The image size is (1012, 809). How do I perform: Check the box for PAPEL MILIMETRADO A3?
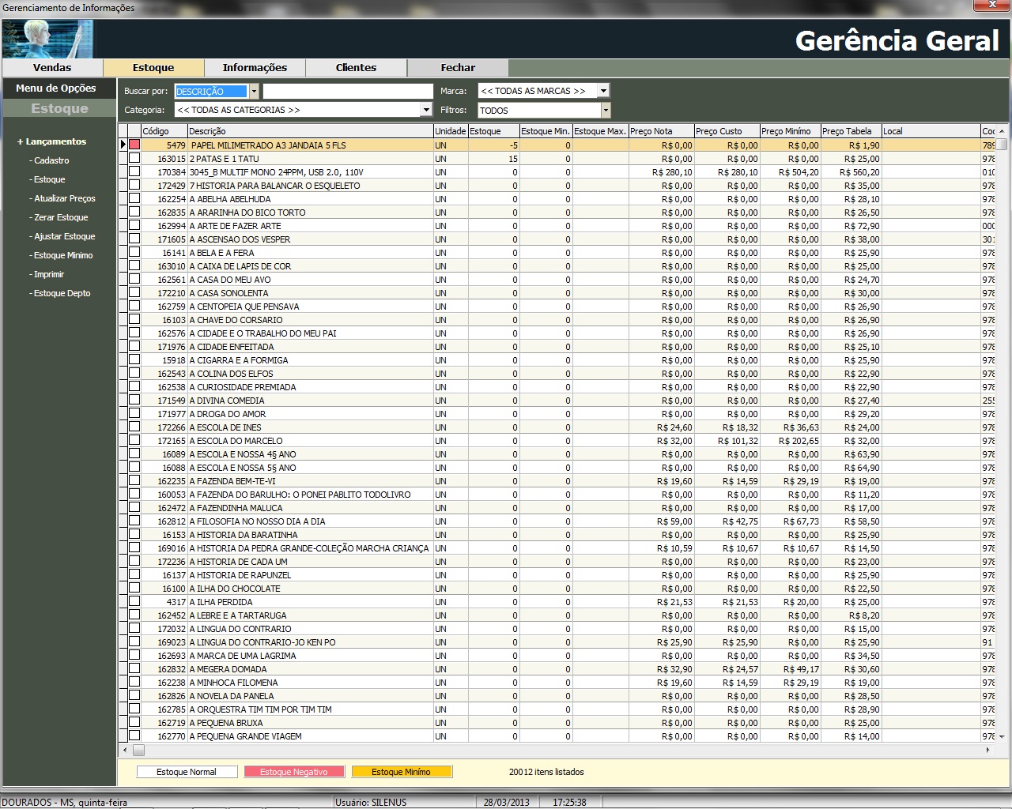click(134, 145)
